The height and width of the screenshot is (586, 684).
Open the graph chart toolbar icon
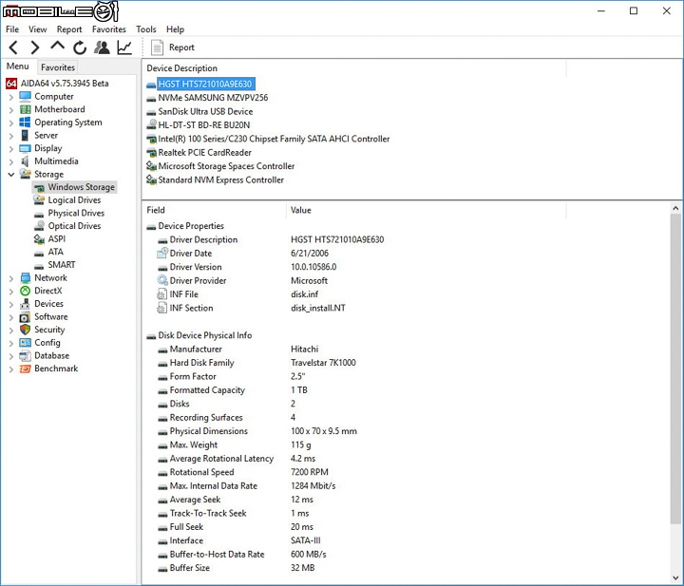[124, 47]
